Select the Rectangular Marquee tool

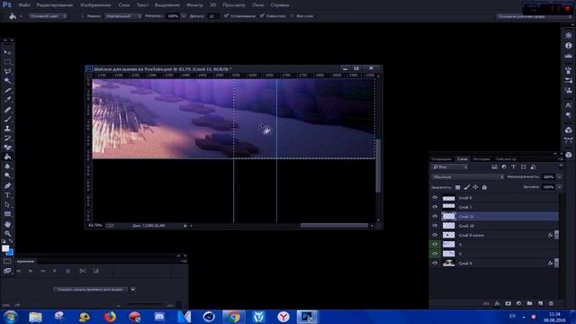tap(7, 62)
